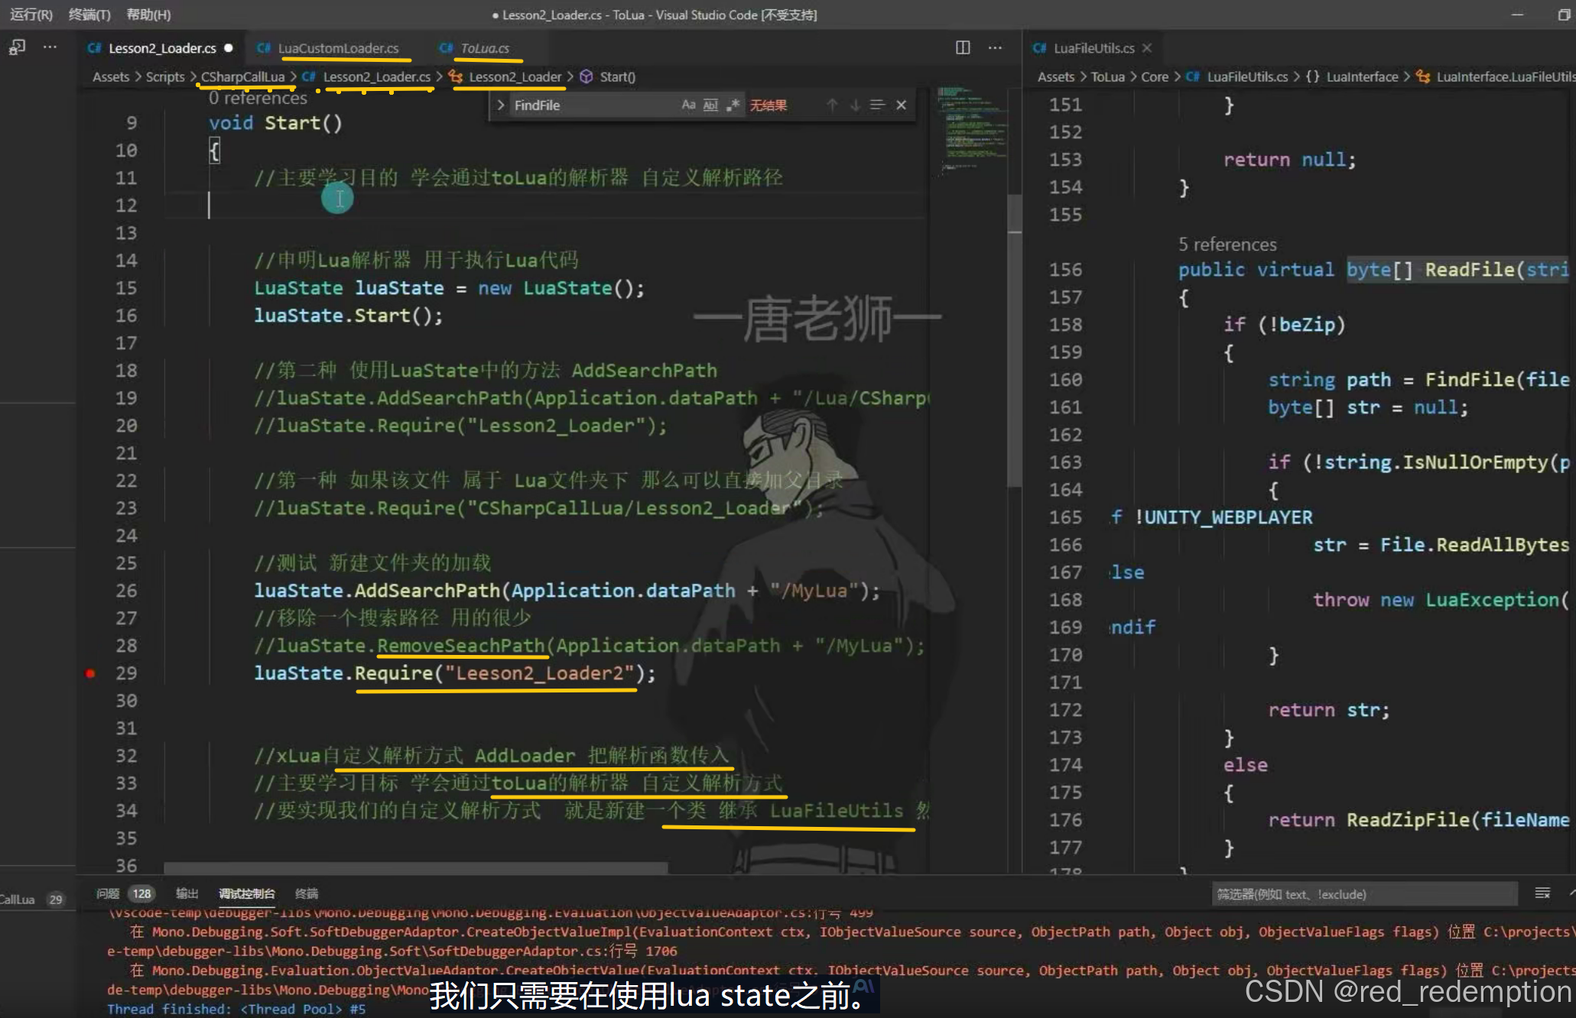
Task: Expand the replace toggle chevron in find widget
Action: pyautogui.click(x=501, y=105)
